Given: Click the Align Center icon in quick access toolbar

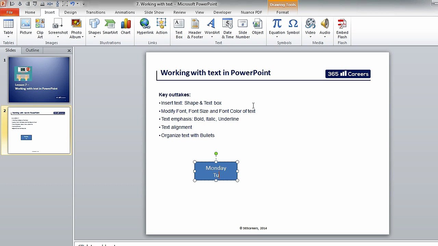Looking at the screenshot, I should pyautogui.click(x=20, y=4).
